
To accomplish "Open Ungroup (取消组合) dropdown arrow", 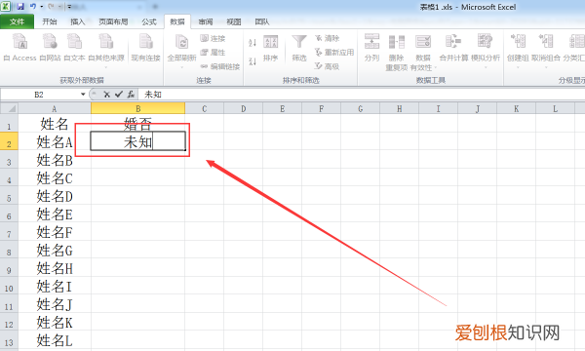I will 546,67.
